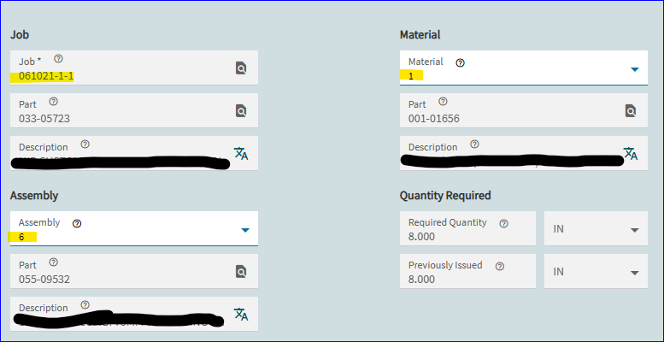Click the Previously Issued field 8.000
This screenshot has width=664, height=342.
click(x=467, y=271)
